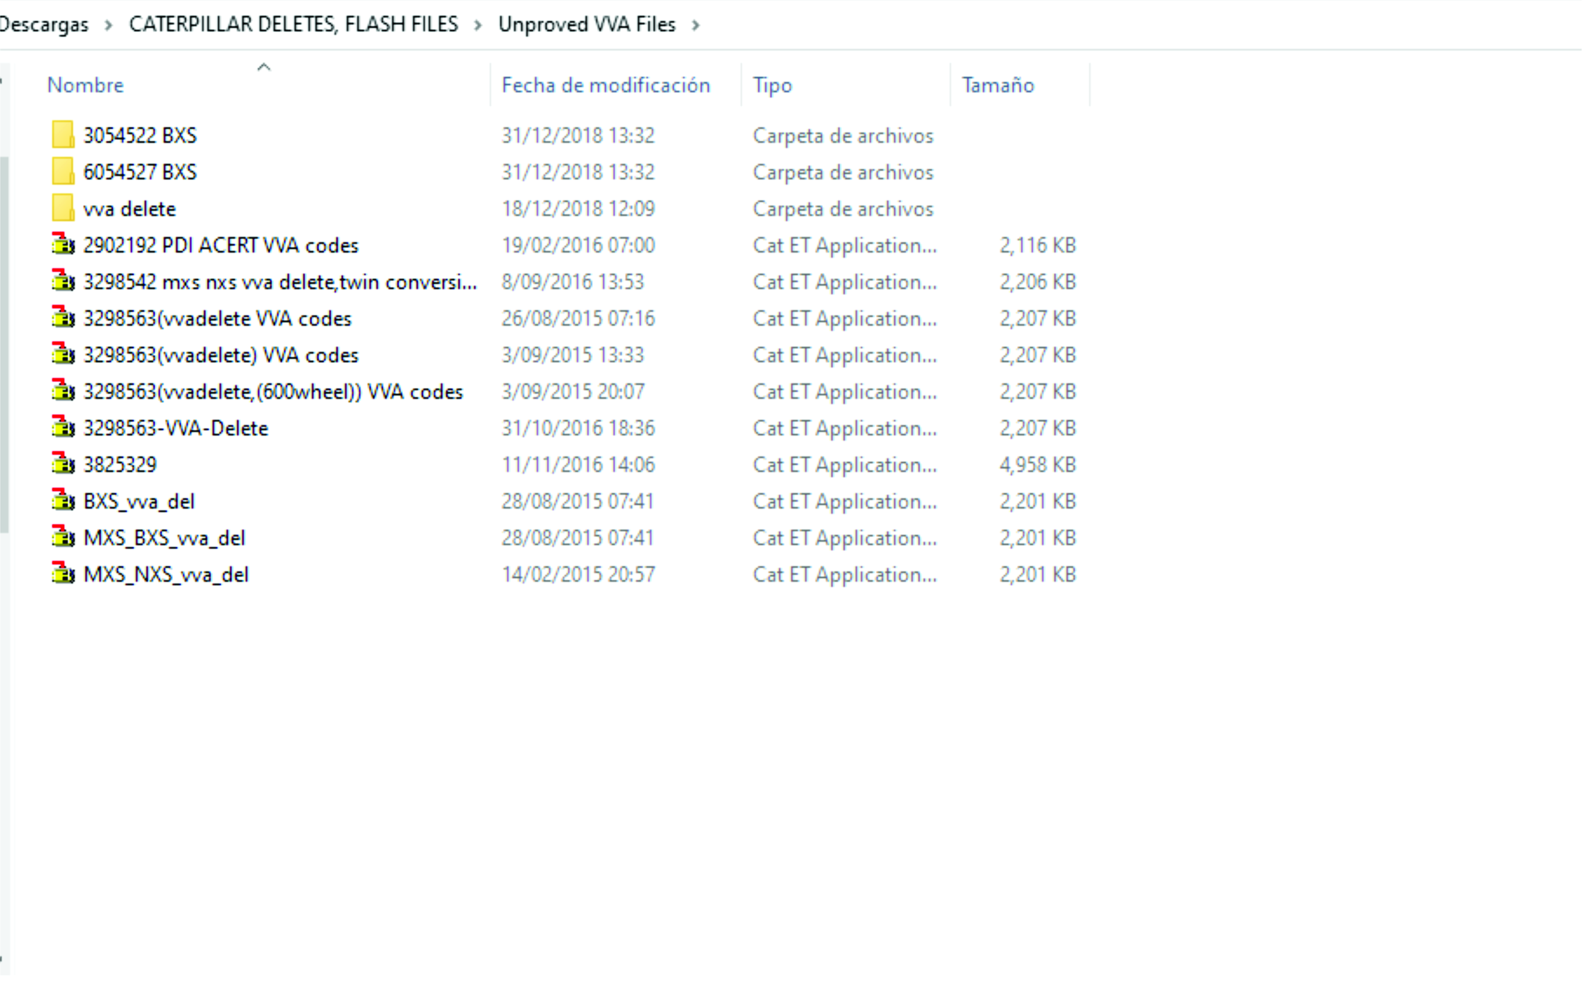The width and height of the screenshot is (1582, 1007).
Task: Select the 6054527 BXS folder icon
Action: 63,171
